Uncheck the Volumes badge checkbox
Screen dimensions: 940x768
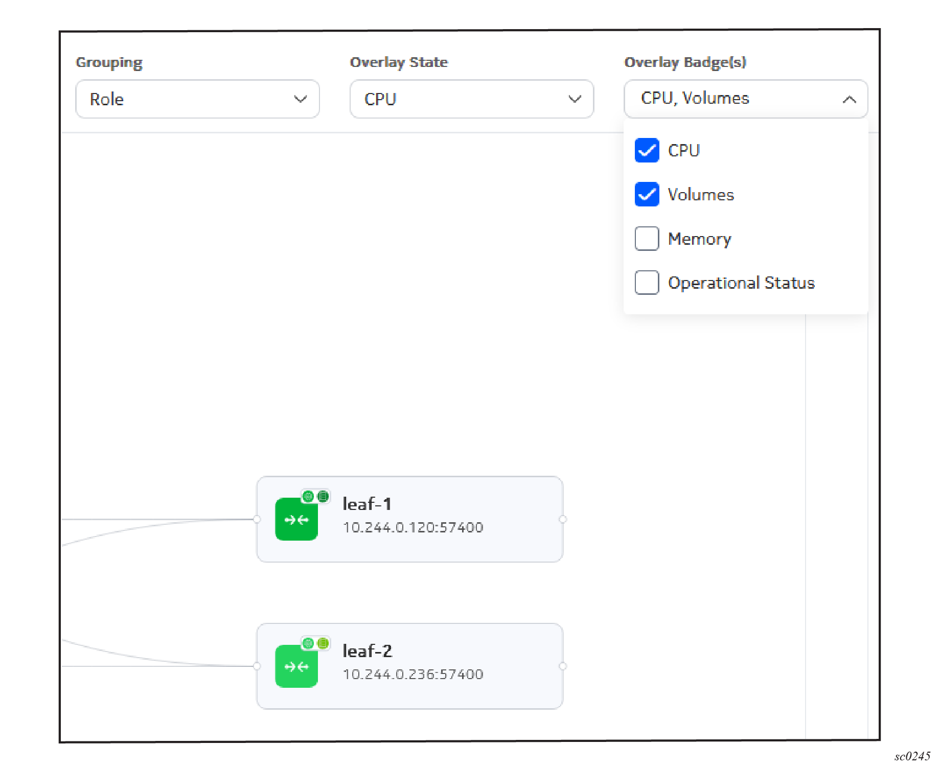(647, 195)
